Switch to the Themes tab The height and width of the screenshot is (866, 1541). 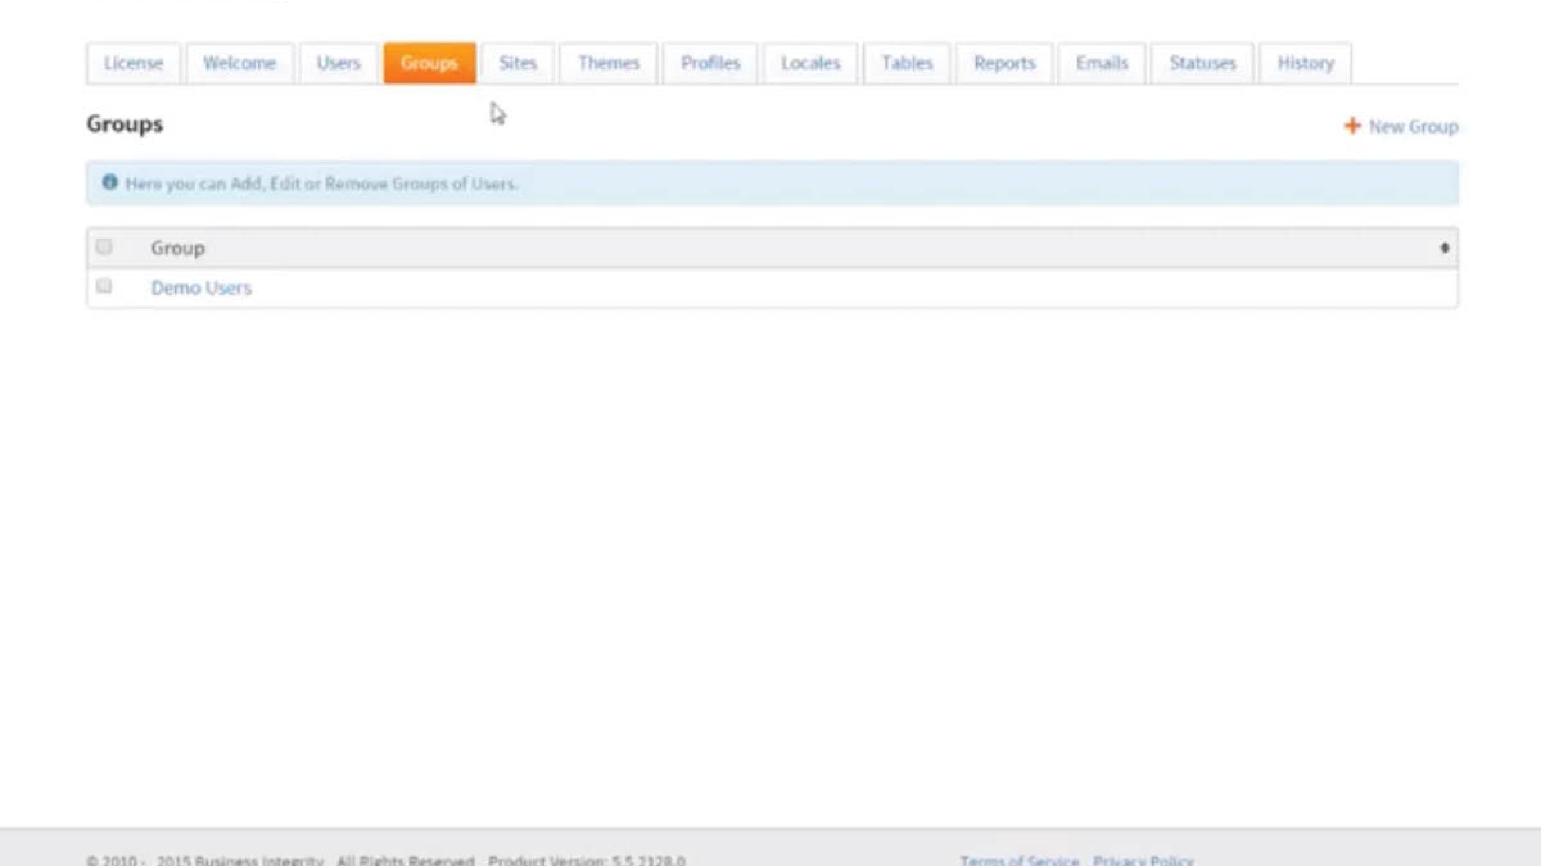tap(608, 63)
